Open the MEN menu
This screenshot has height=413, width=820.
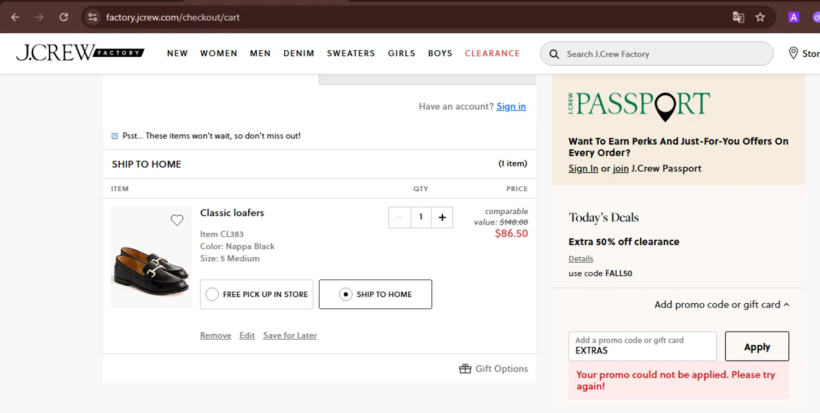(x=260, y=54)
